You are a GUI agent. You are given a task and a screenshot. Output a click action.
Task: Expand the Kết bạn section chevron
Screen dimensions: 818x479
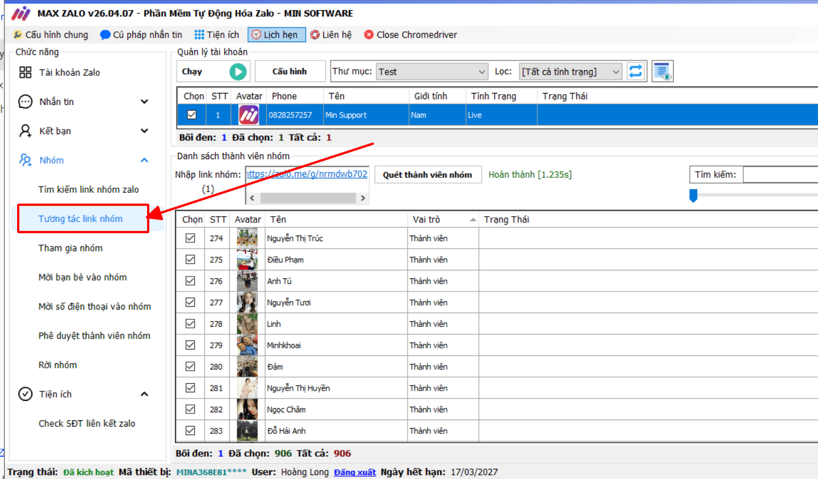pos(144,131)
